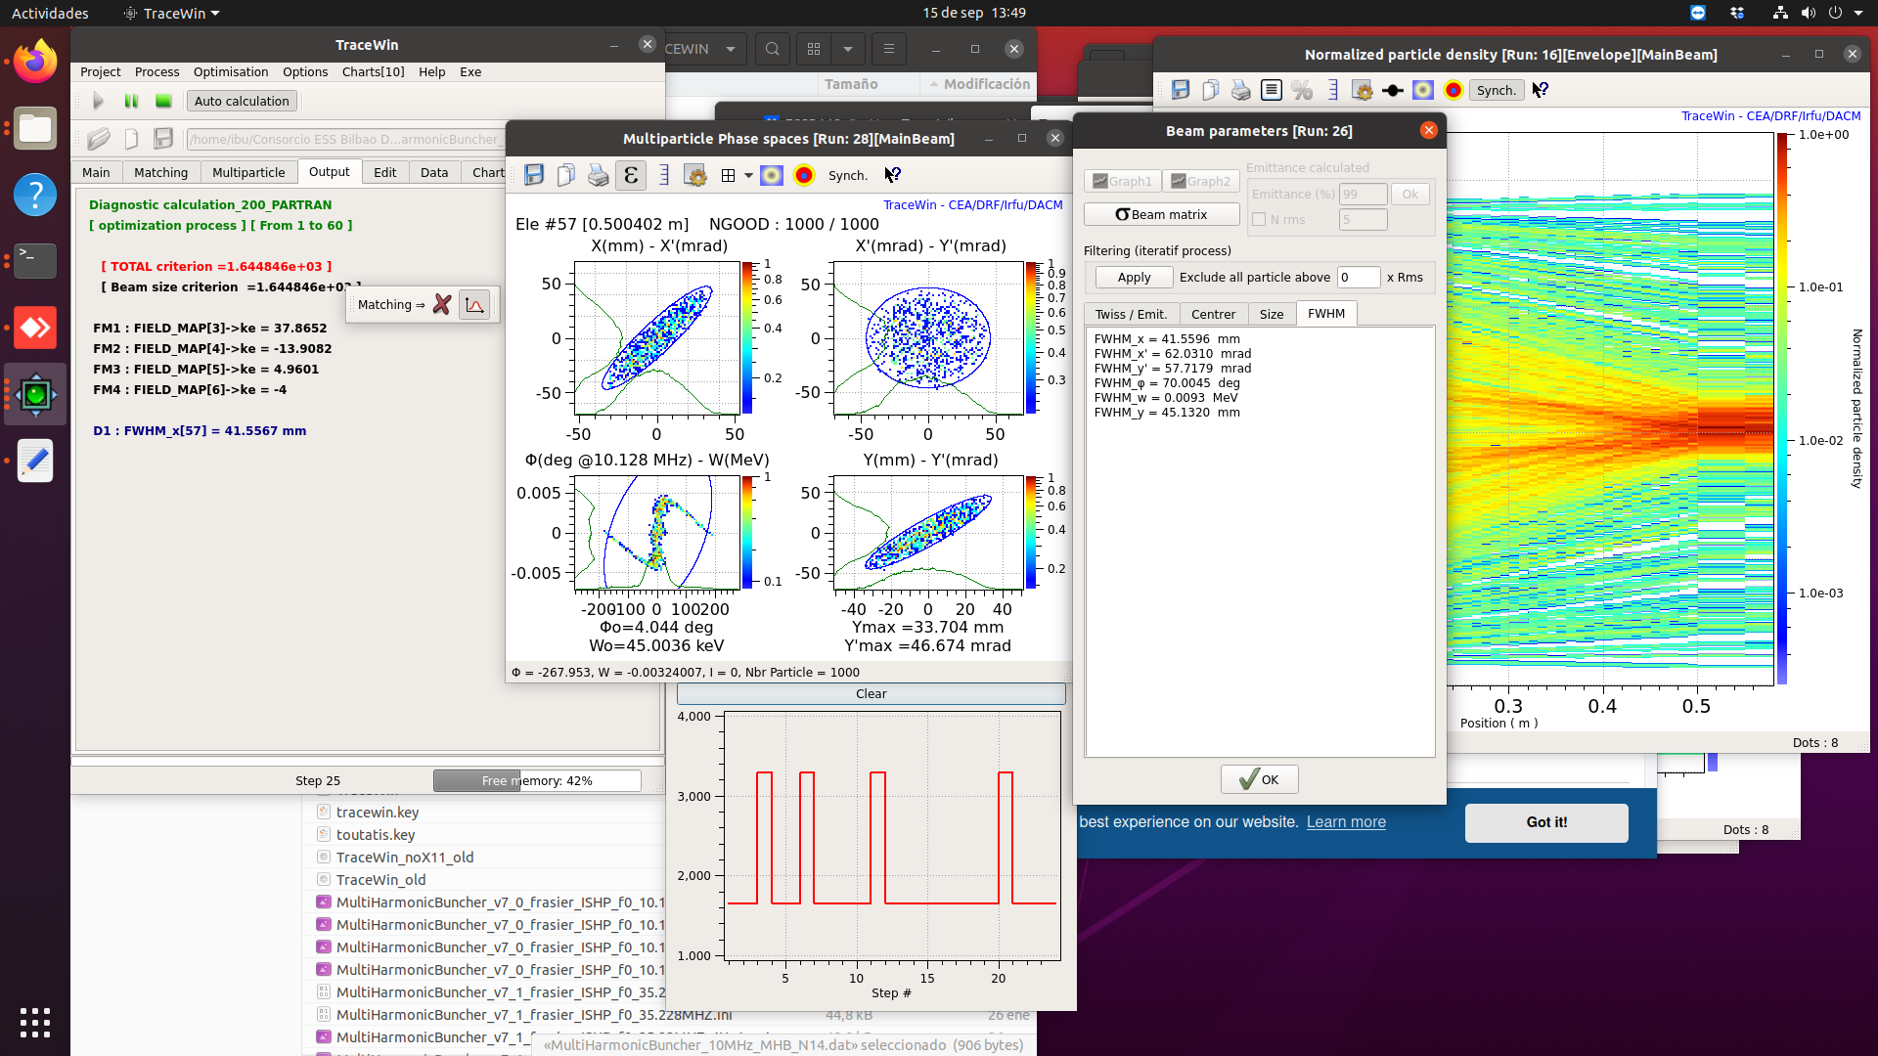Click Synch. button in particle density window
Image resolution: width=1878 pixels, height=1056 pixels.
(x=1496, y=90)
